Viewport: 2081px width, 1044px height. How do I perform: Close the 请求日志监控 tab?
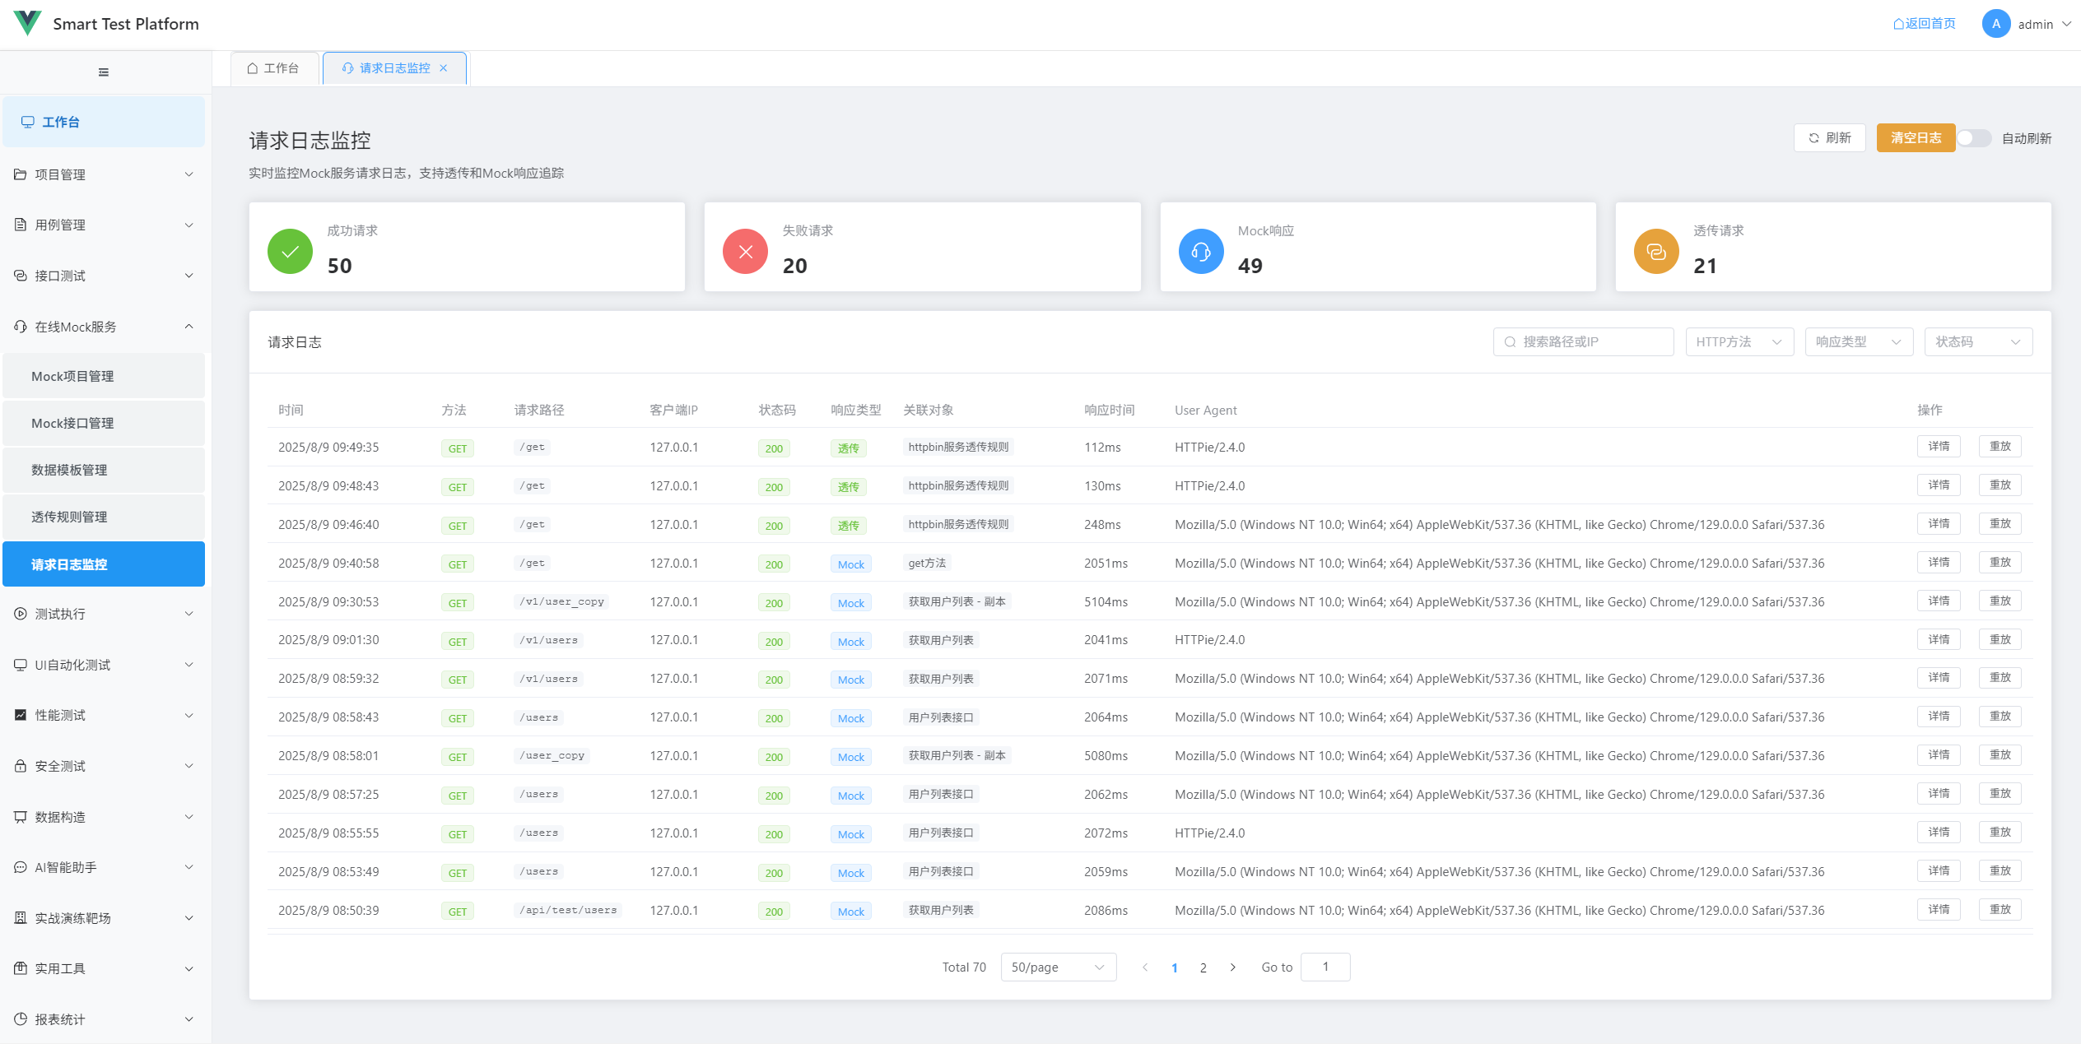(x=444, y=68)
